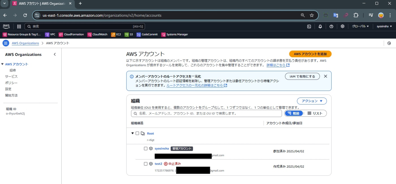Open the Chrome three-dot menu
Image resolution: width=396 pixels, height=184 pixels.
pyautogui.click(x=390, y=15)
